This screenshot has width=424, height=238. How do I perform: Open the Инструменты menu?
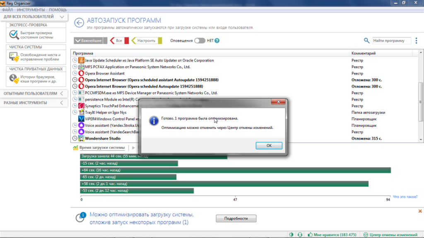[31, 10]
